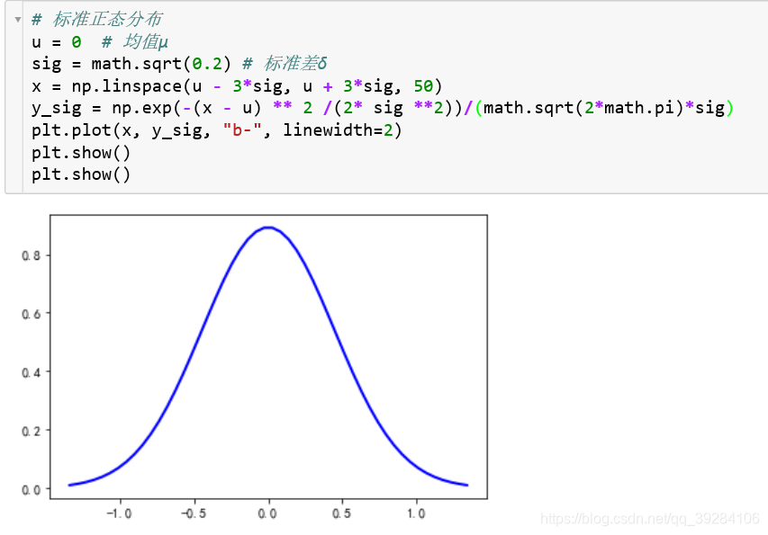Click the first 'plt.show()' line
Screen dimensions: 768x535
(81, 153)
